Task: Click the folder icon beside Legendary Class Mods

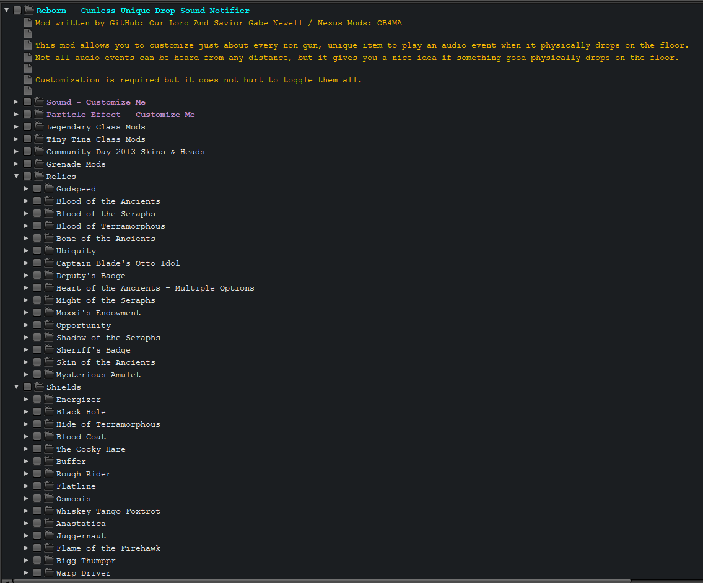Action: pos(39,127)
